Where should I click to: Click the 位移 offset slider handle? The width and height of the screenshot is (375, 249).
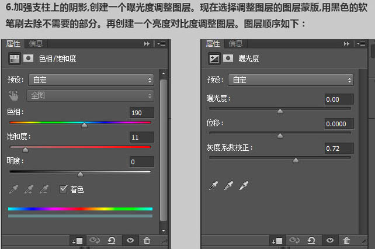tap(280, 136)
